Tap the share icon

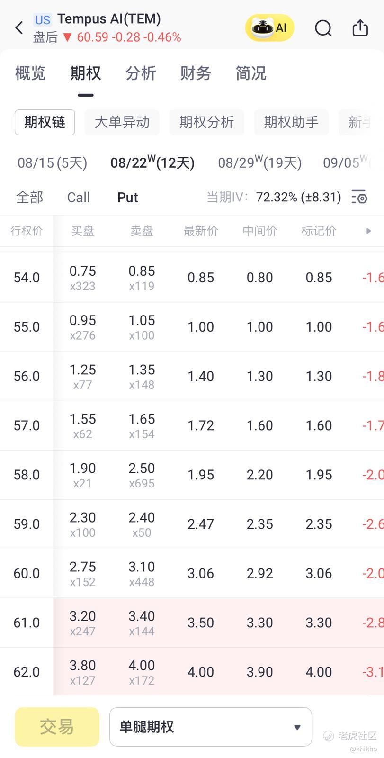click(x=360, y=28)
